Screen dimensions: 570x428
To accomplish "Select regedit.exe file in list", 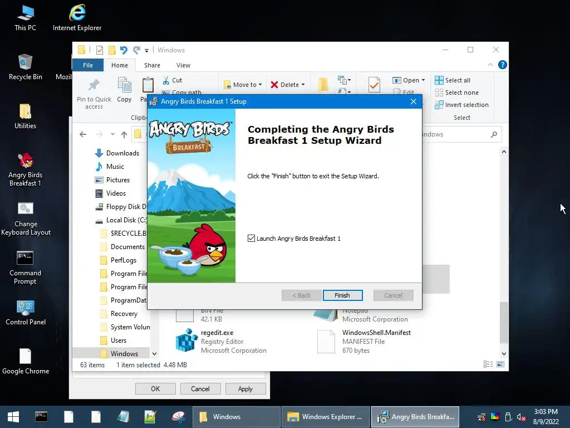I will click(221, 342).
